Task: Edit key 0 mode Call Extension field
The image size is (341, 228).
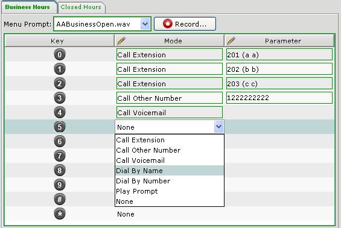Action: pyautogui.click(x=170, y=54)
